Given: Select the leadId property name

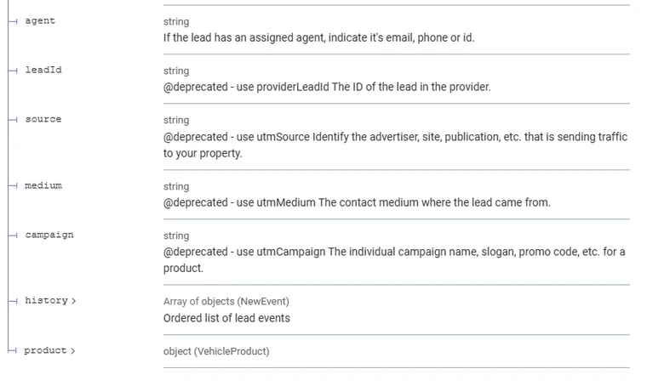Looking at the screenshot, I should (x=43, y=70).
